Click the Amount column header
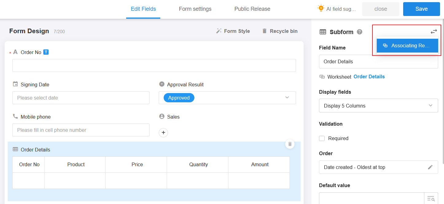This screenshot has height=204, width=444. 259,165
